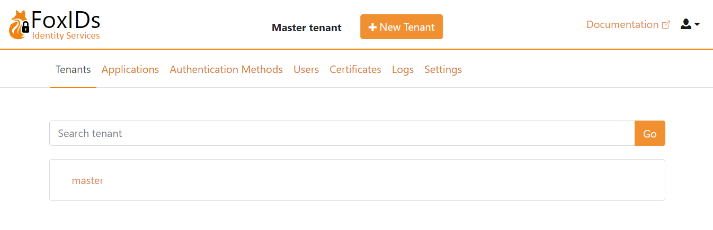Click the user profile icon
This screenshot has width=713, height=230.
pos(686,24)
